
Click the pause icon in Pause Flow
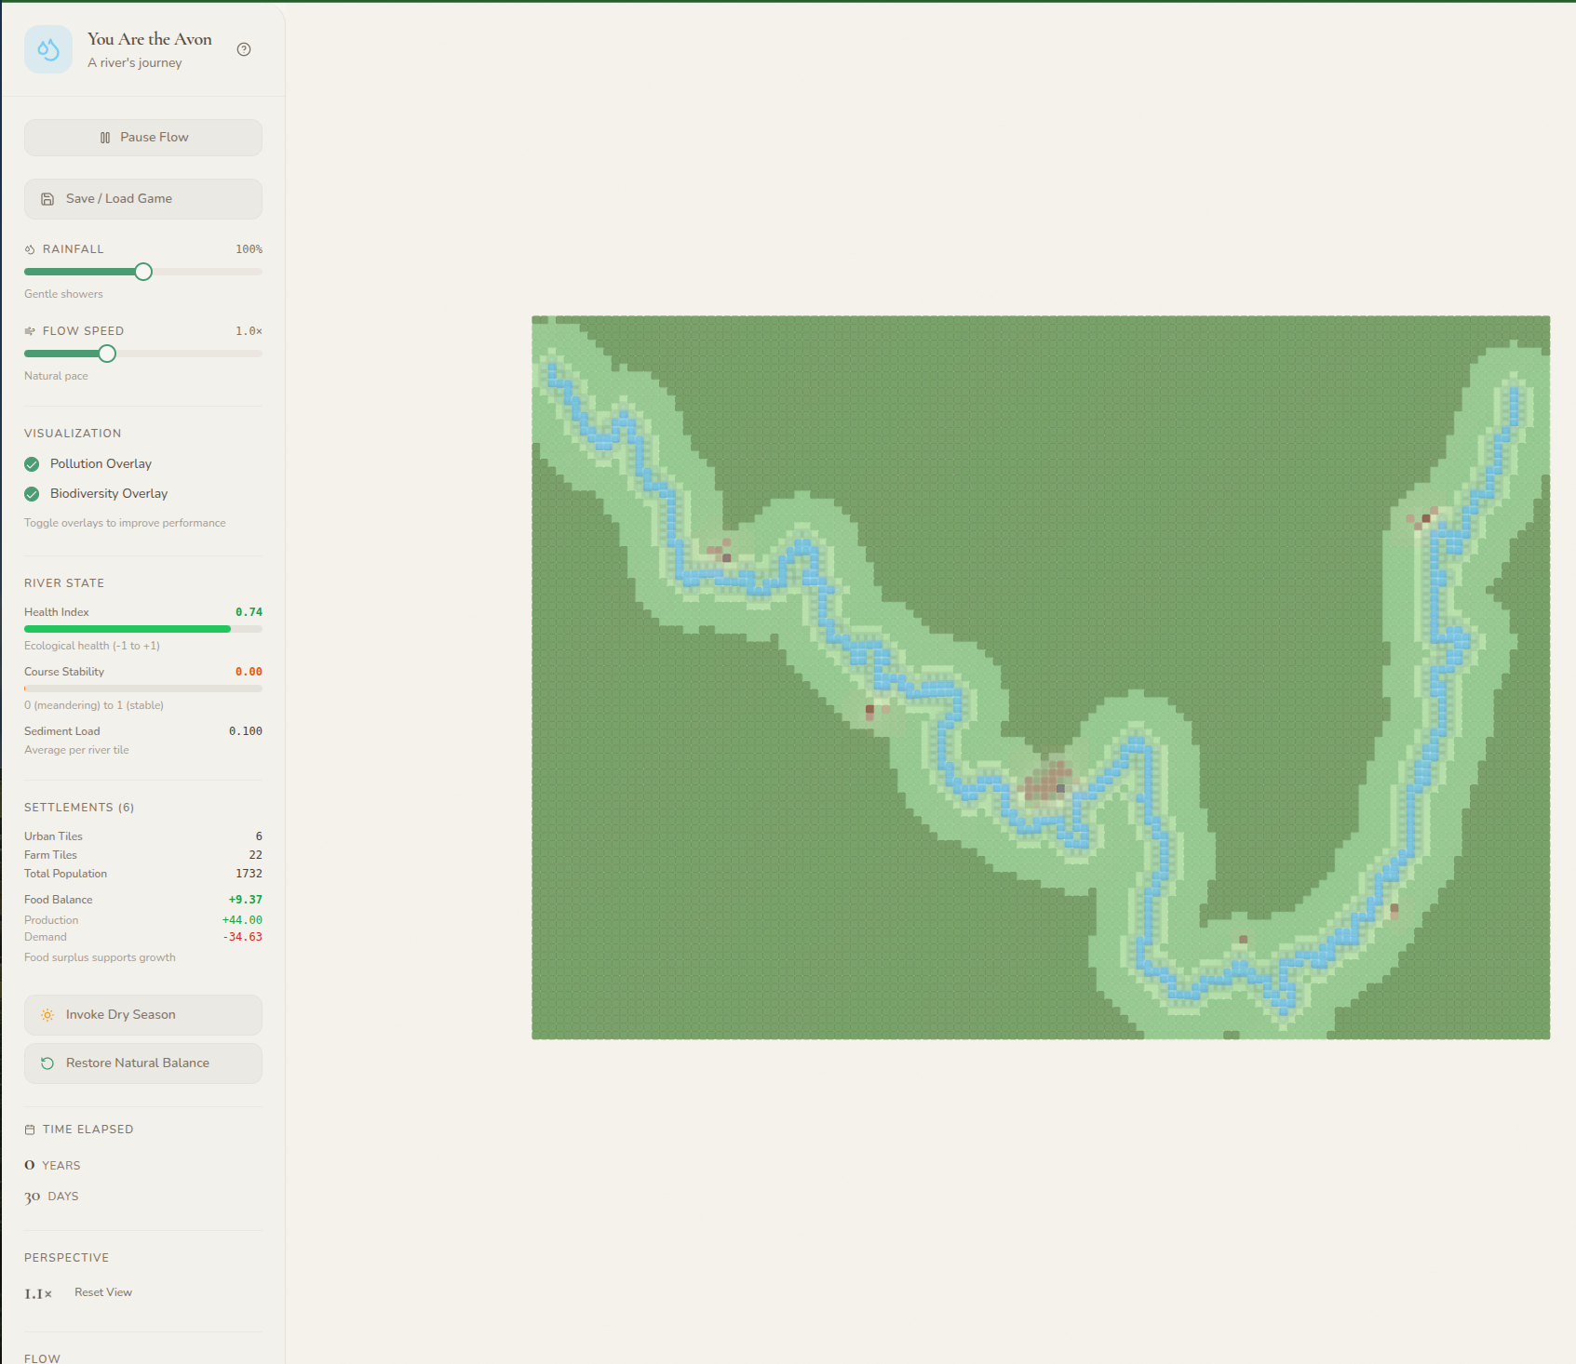point(105,138)
